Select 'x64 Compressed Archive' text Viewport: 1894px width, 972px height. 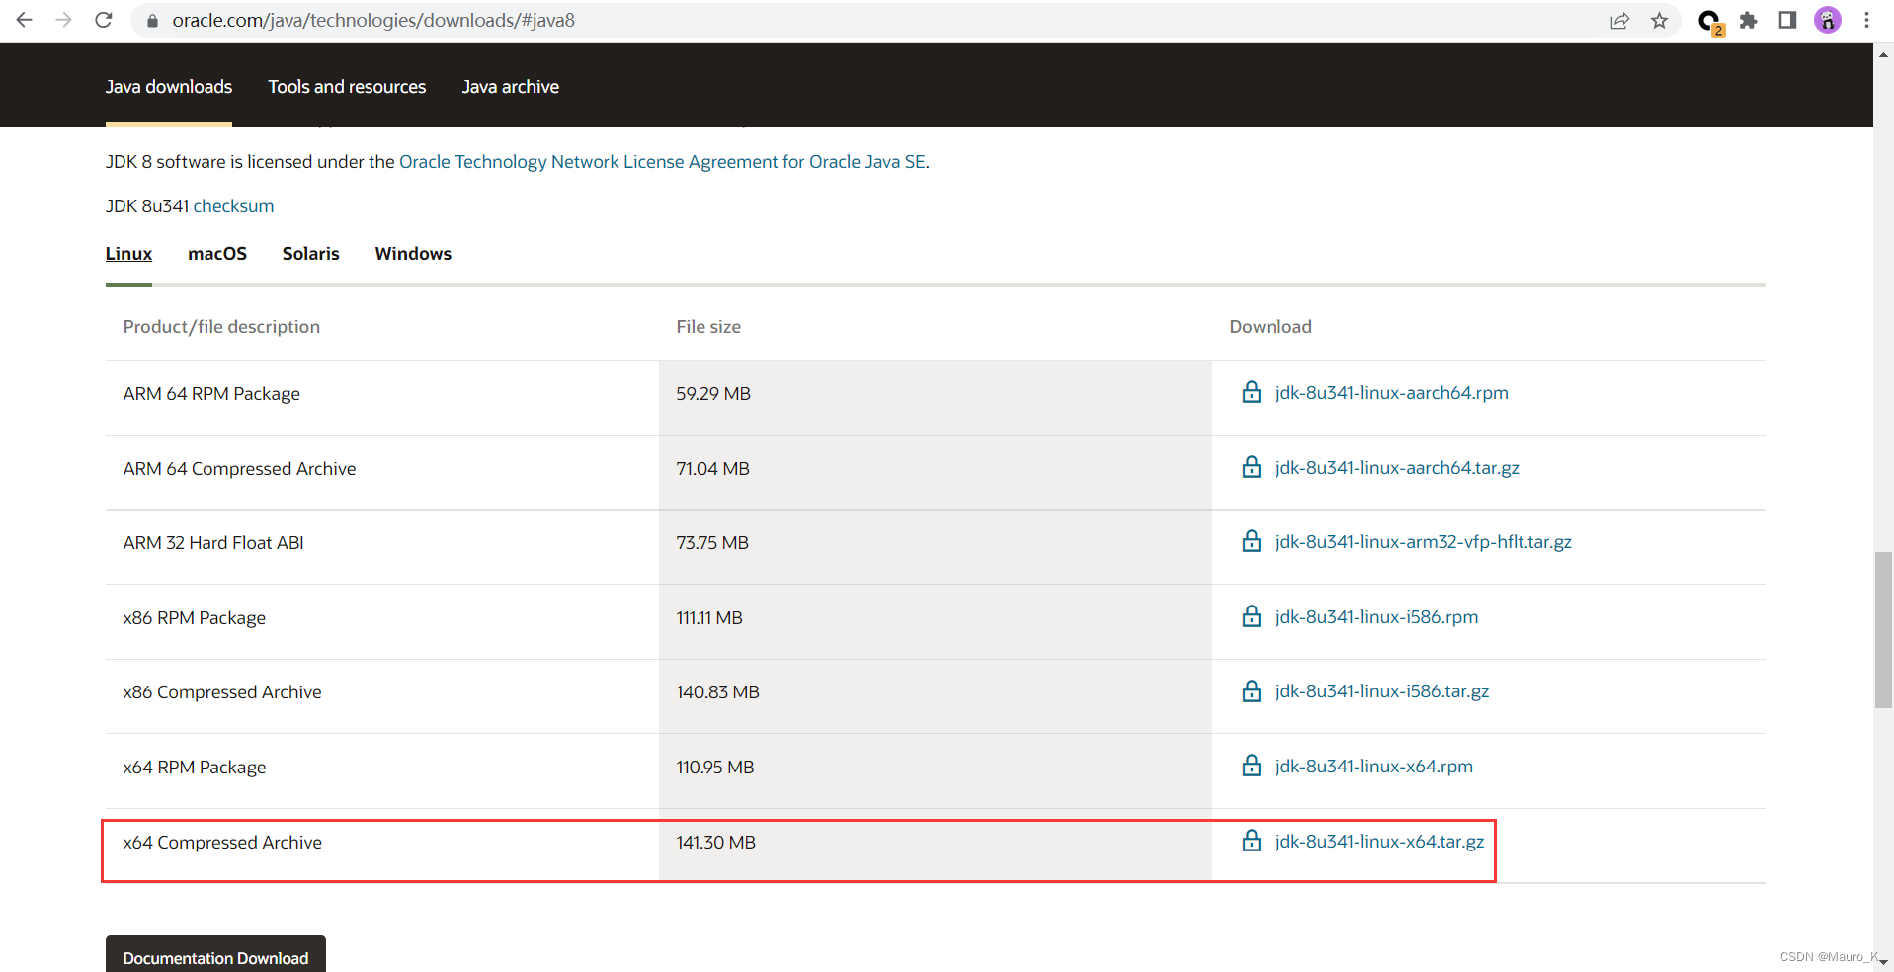click(222, 842)
